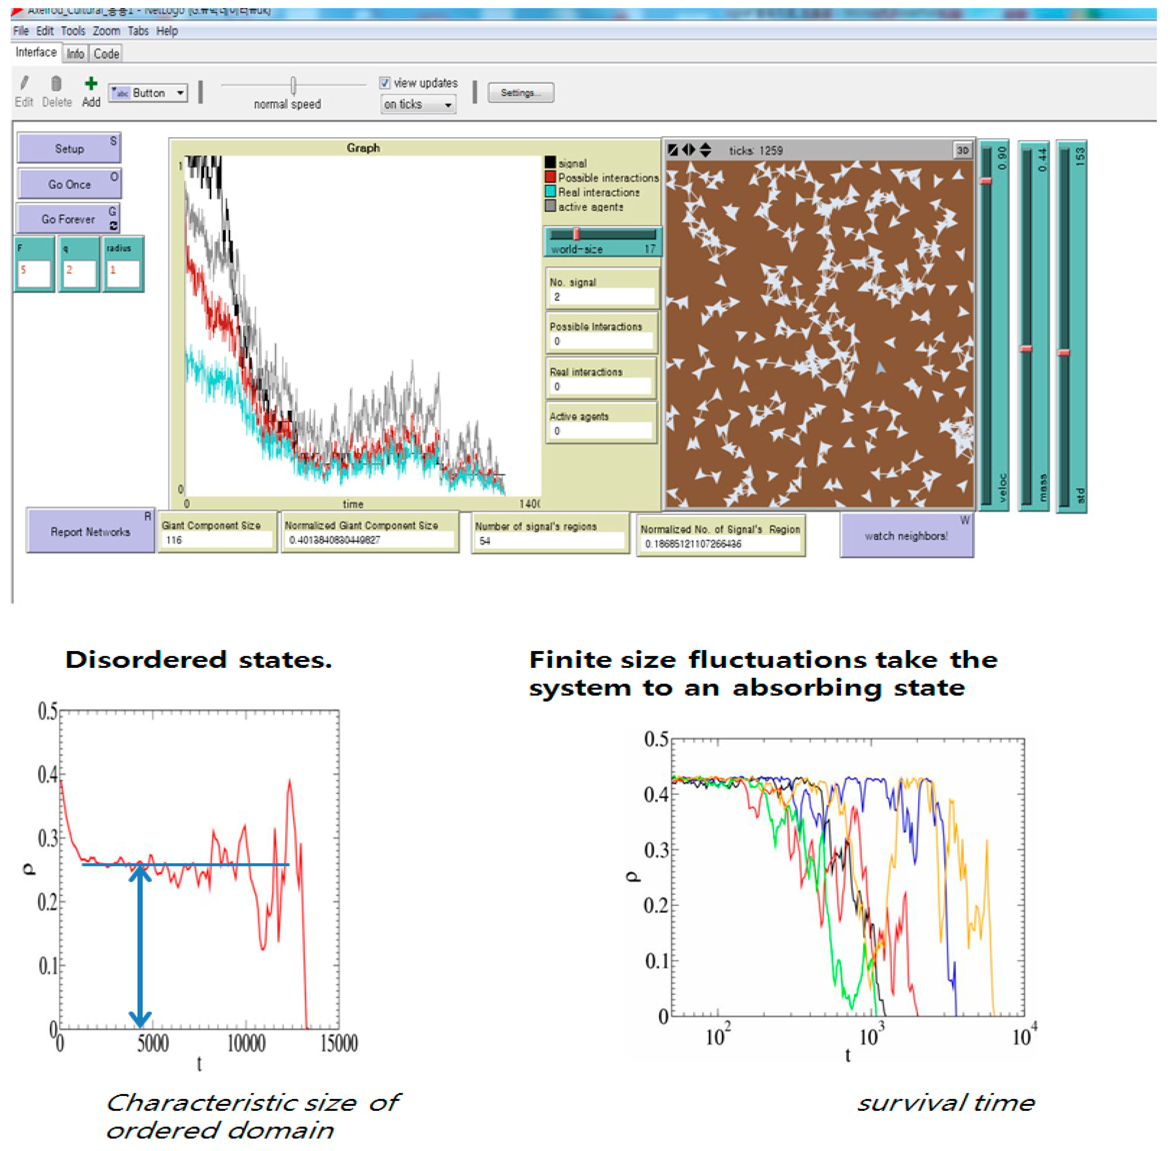
Task: Toggle the 3D view button
Action: 962,150
